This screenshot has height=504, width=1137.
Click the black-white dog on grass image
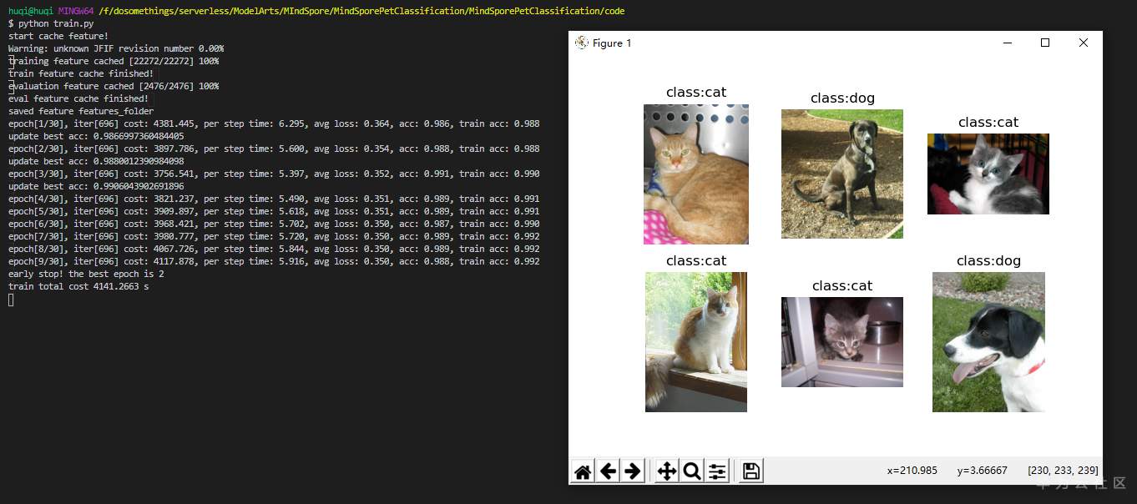988,342
